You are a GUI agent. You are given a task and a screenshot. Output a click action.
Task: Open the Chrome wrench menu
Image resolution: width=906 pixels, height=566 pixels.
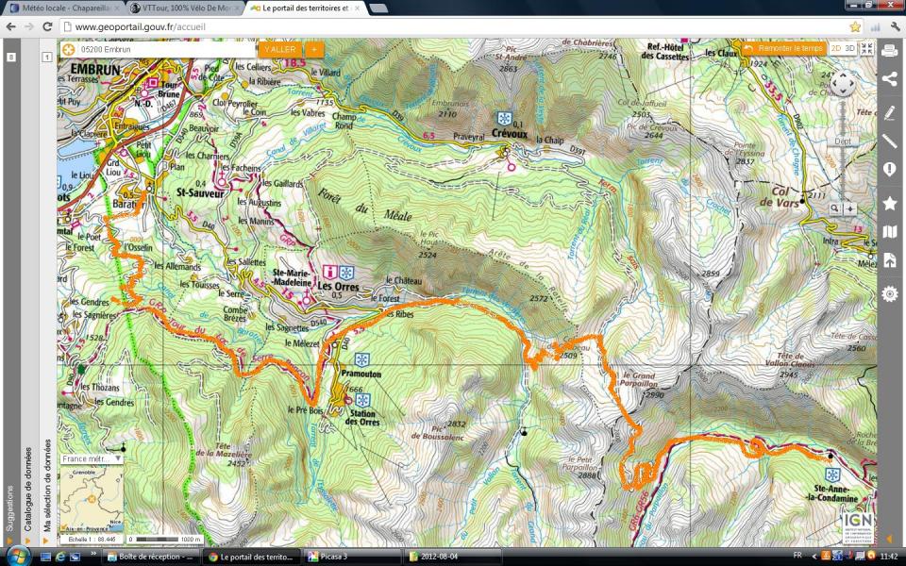pyautogui.click(x=896, y=26)
